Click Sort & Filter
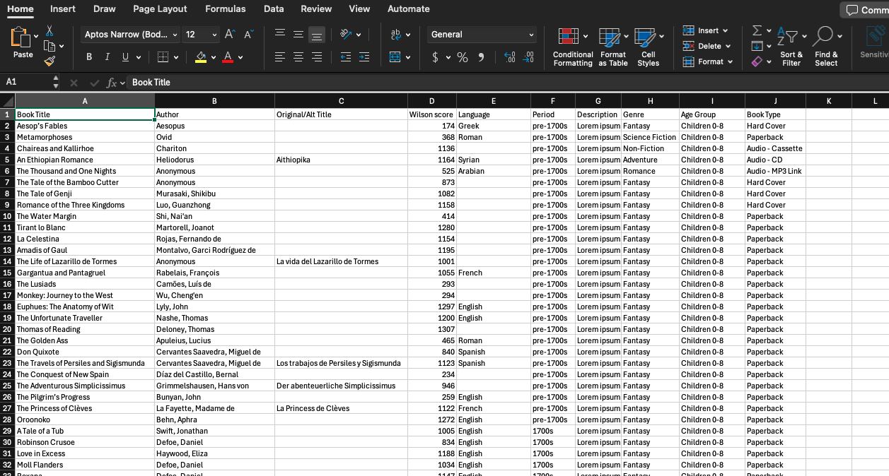The image size is (889, 476). tap(791, 47)
